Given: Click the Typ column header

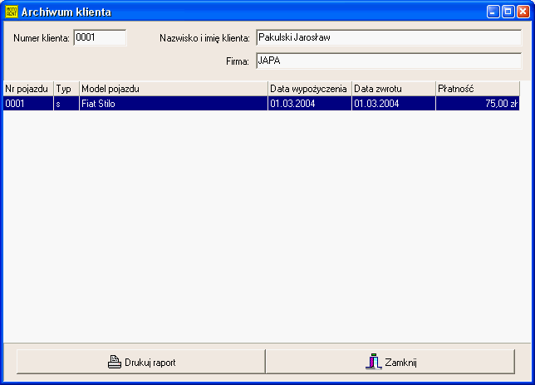Looking at the screenshot, I should 66,88.
